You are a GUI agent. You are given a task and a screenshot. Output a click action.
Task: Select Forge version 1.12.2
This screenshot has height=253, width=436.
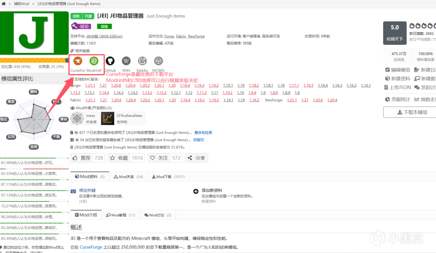pos(161,93)
